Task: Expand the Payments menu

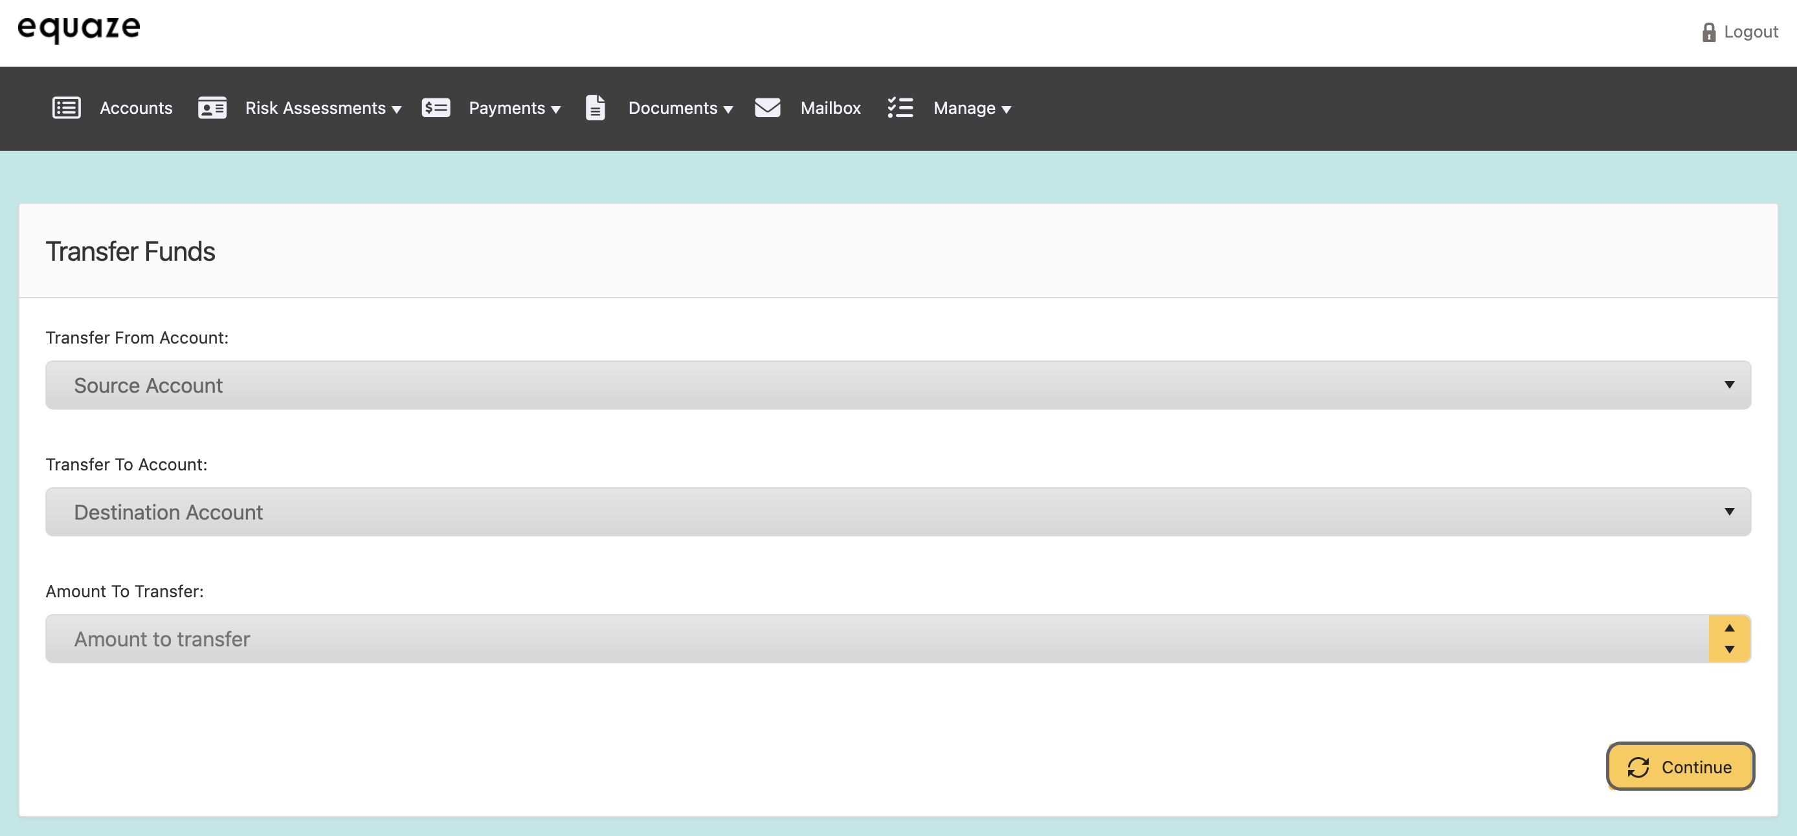Action: [x=514, y=108]
